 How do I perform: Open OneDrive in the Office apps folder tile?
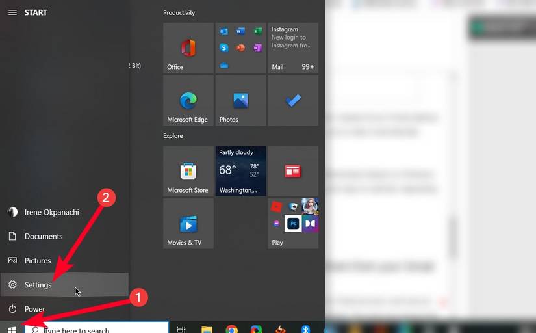[224, 65]
